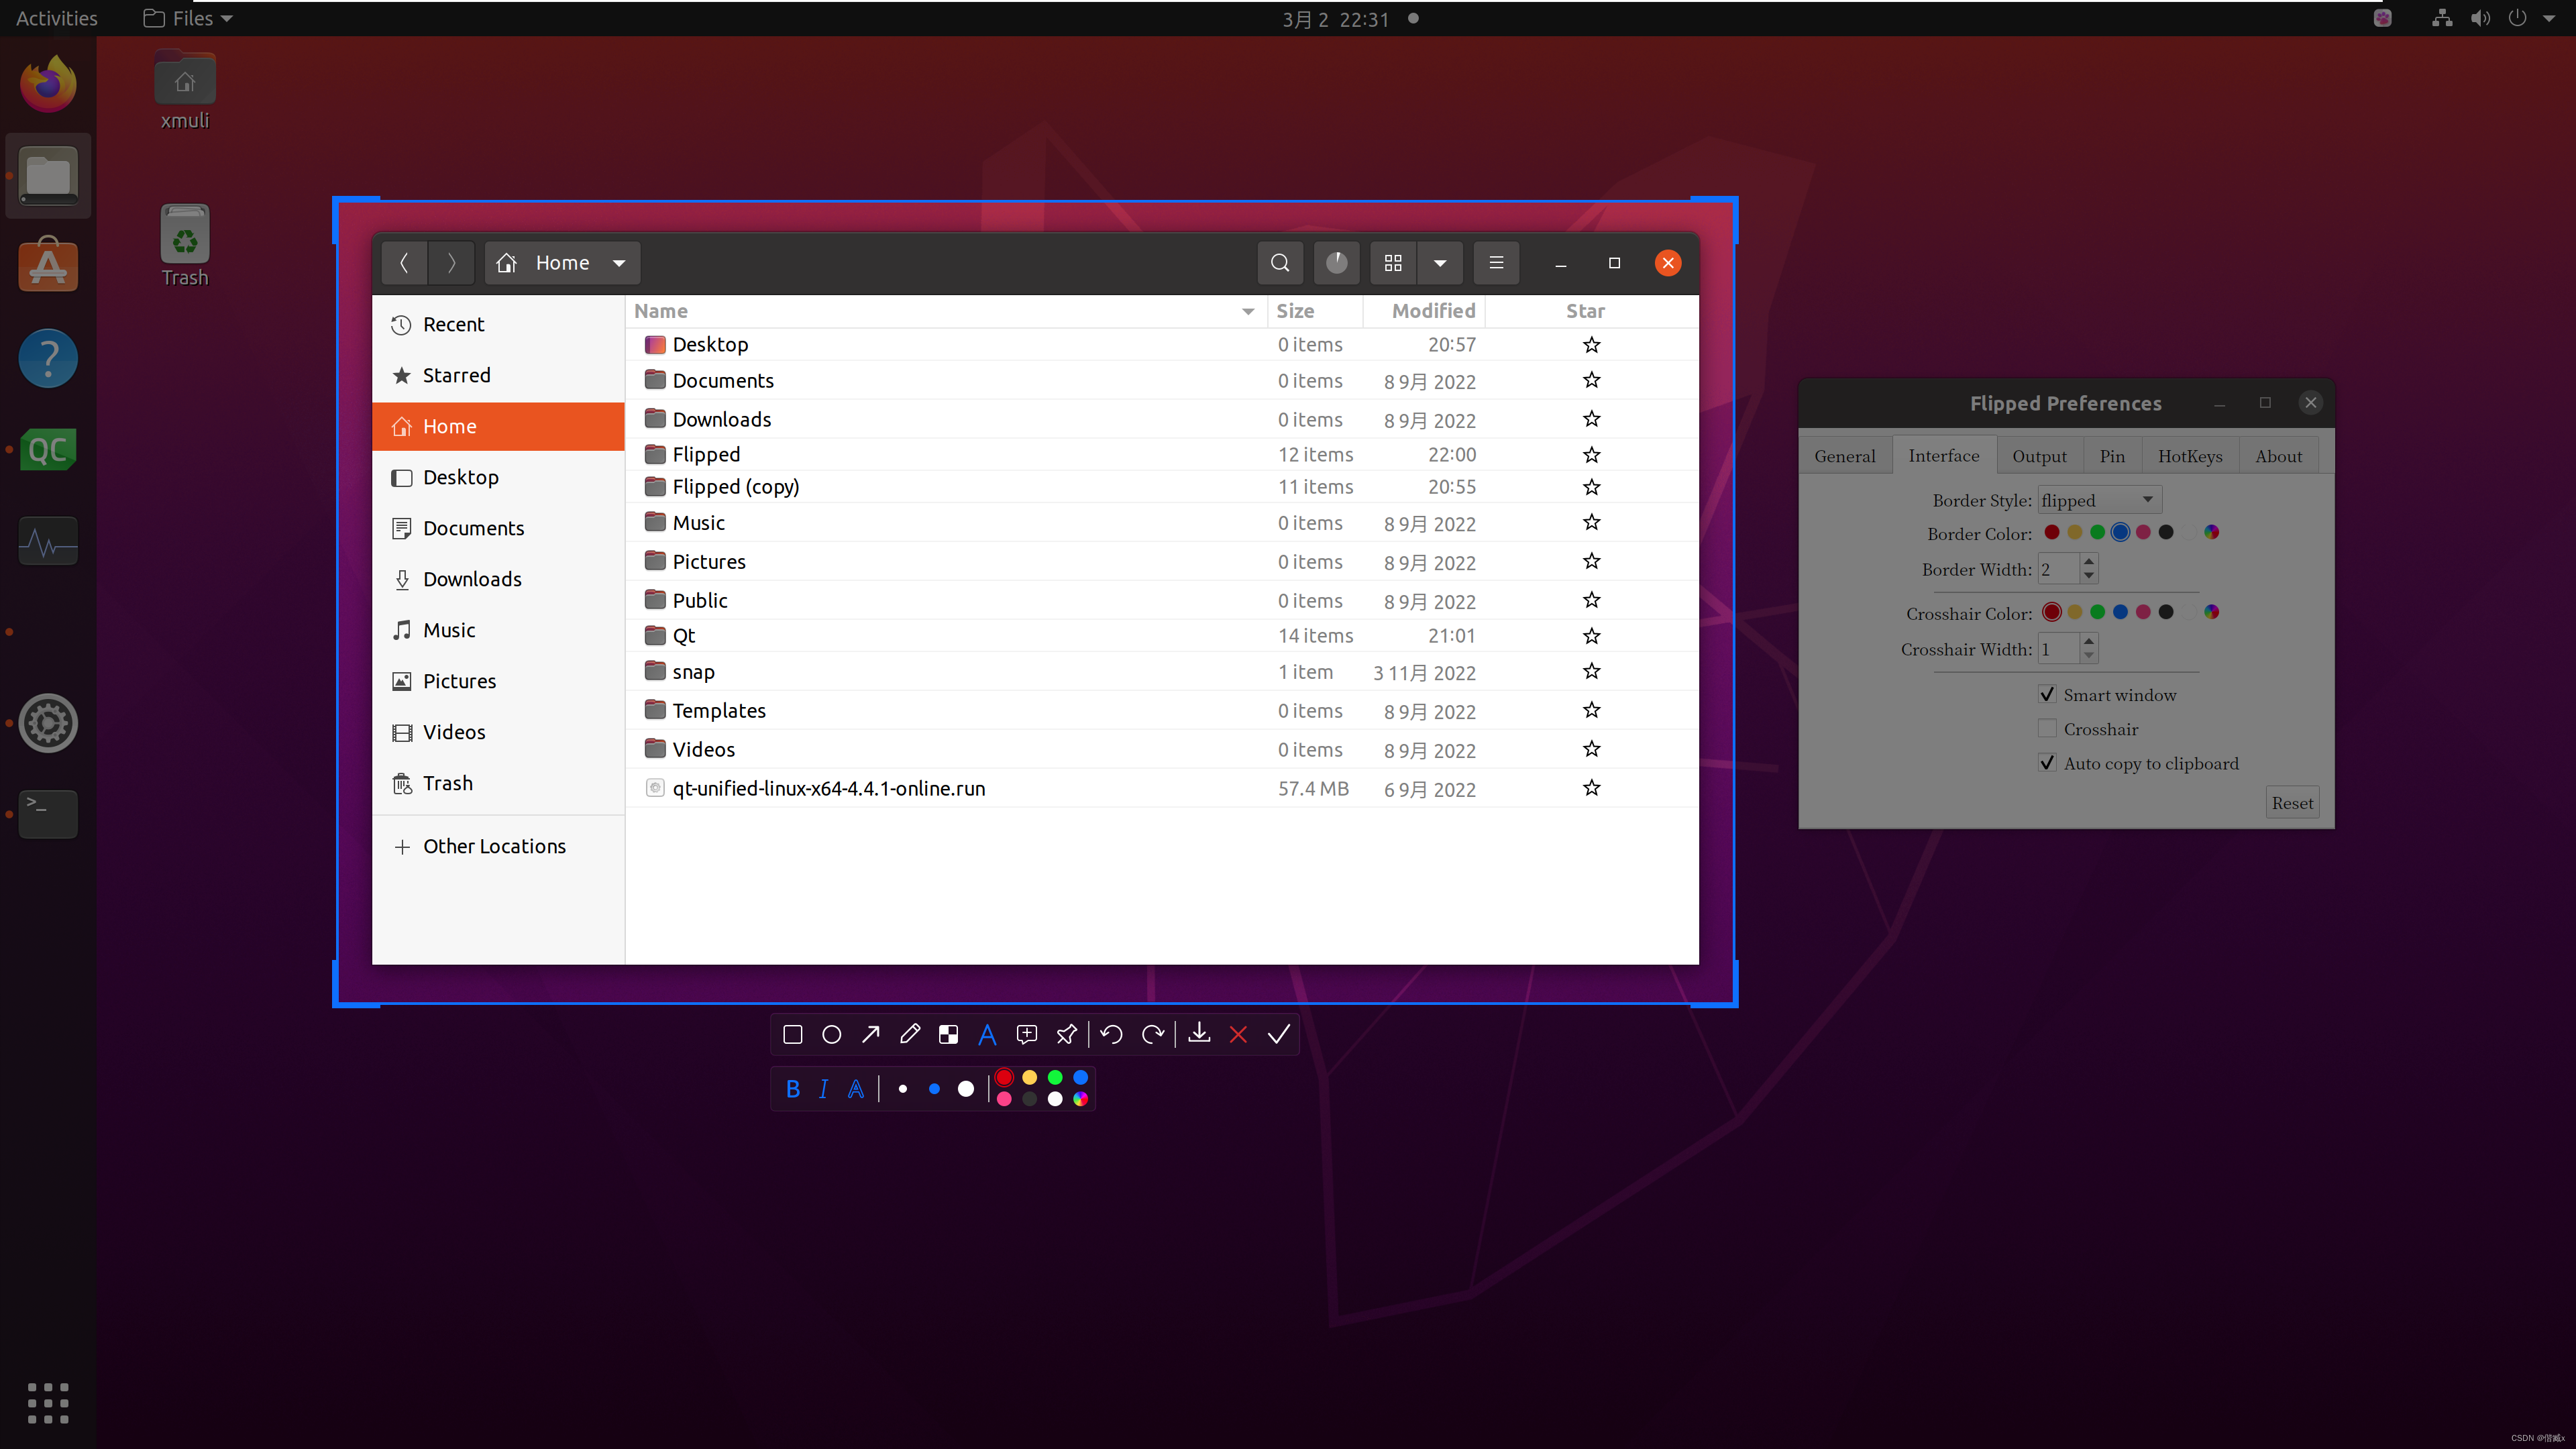The height and width of the screenshot is (1449, 2576).
Task: Toggle grid view in Files window
Action: coord(1392,262)
